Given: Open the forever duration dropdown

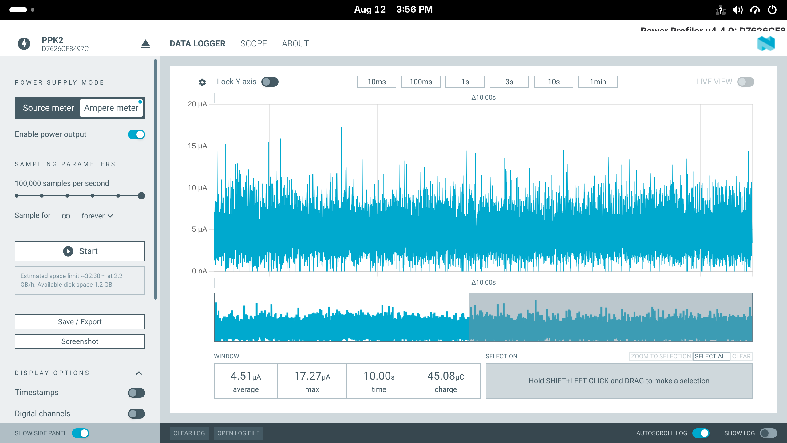Looking at the screenshot, I should (97, 216).
